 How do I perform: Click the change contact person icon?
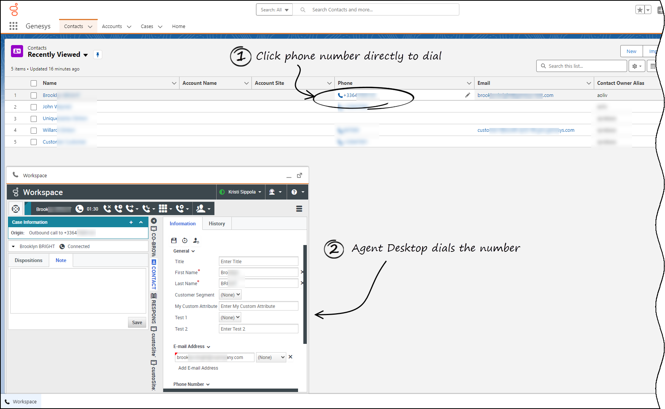[x=196, y=240]
